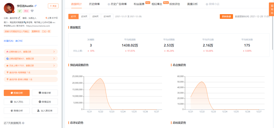The width and height of the screenshot is (274, 128).
Task: Click the crown icon in 历史上榜 row
Action: point(7,66)
